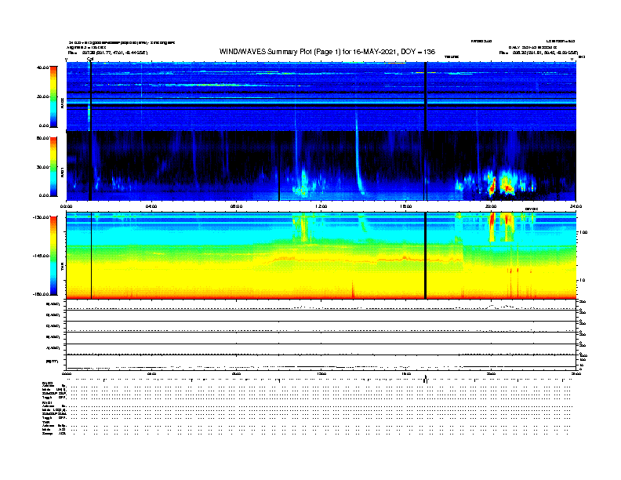Click the 20:00 tick label under the RAD1 spectrogram
The image size is (621, 480).
click(x=491, y=206)
